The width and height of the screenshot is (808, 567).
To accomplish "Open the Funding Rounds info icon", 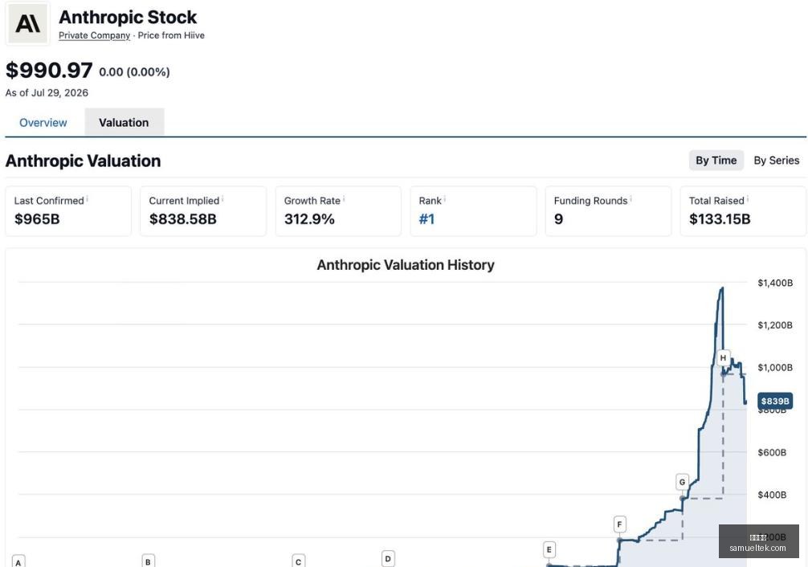I will [630, 198].
